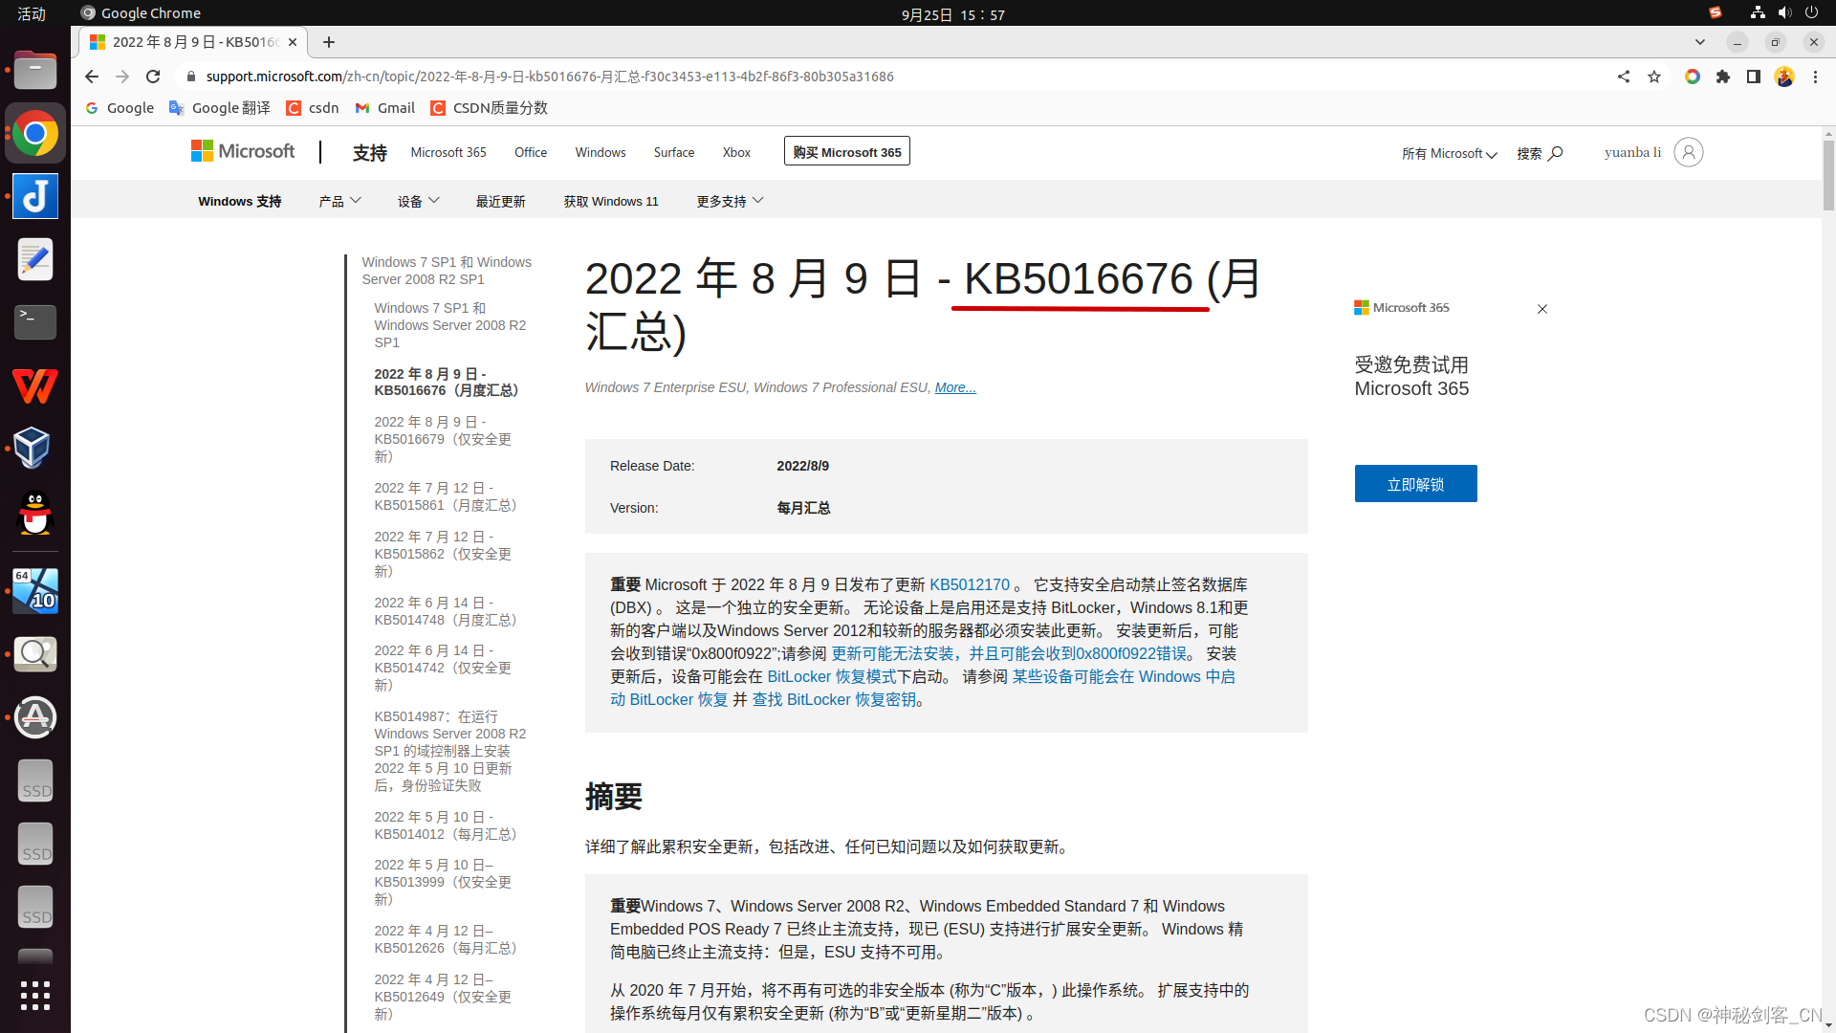Click the 支持 header link
This screenshot has width=1836, height=1033.
370,153
